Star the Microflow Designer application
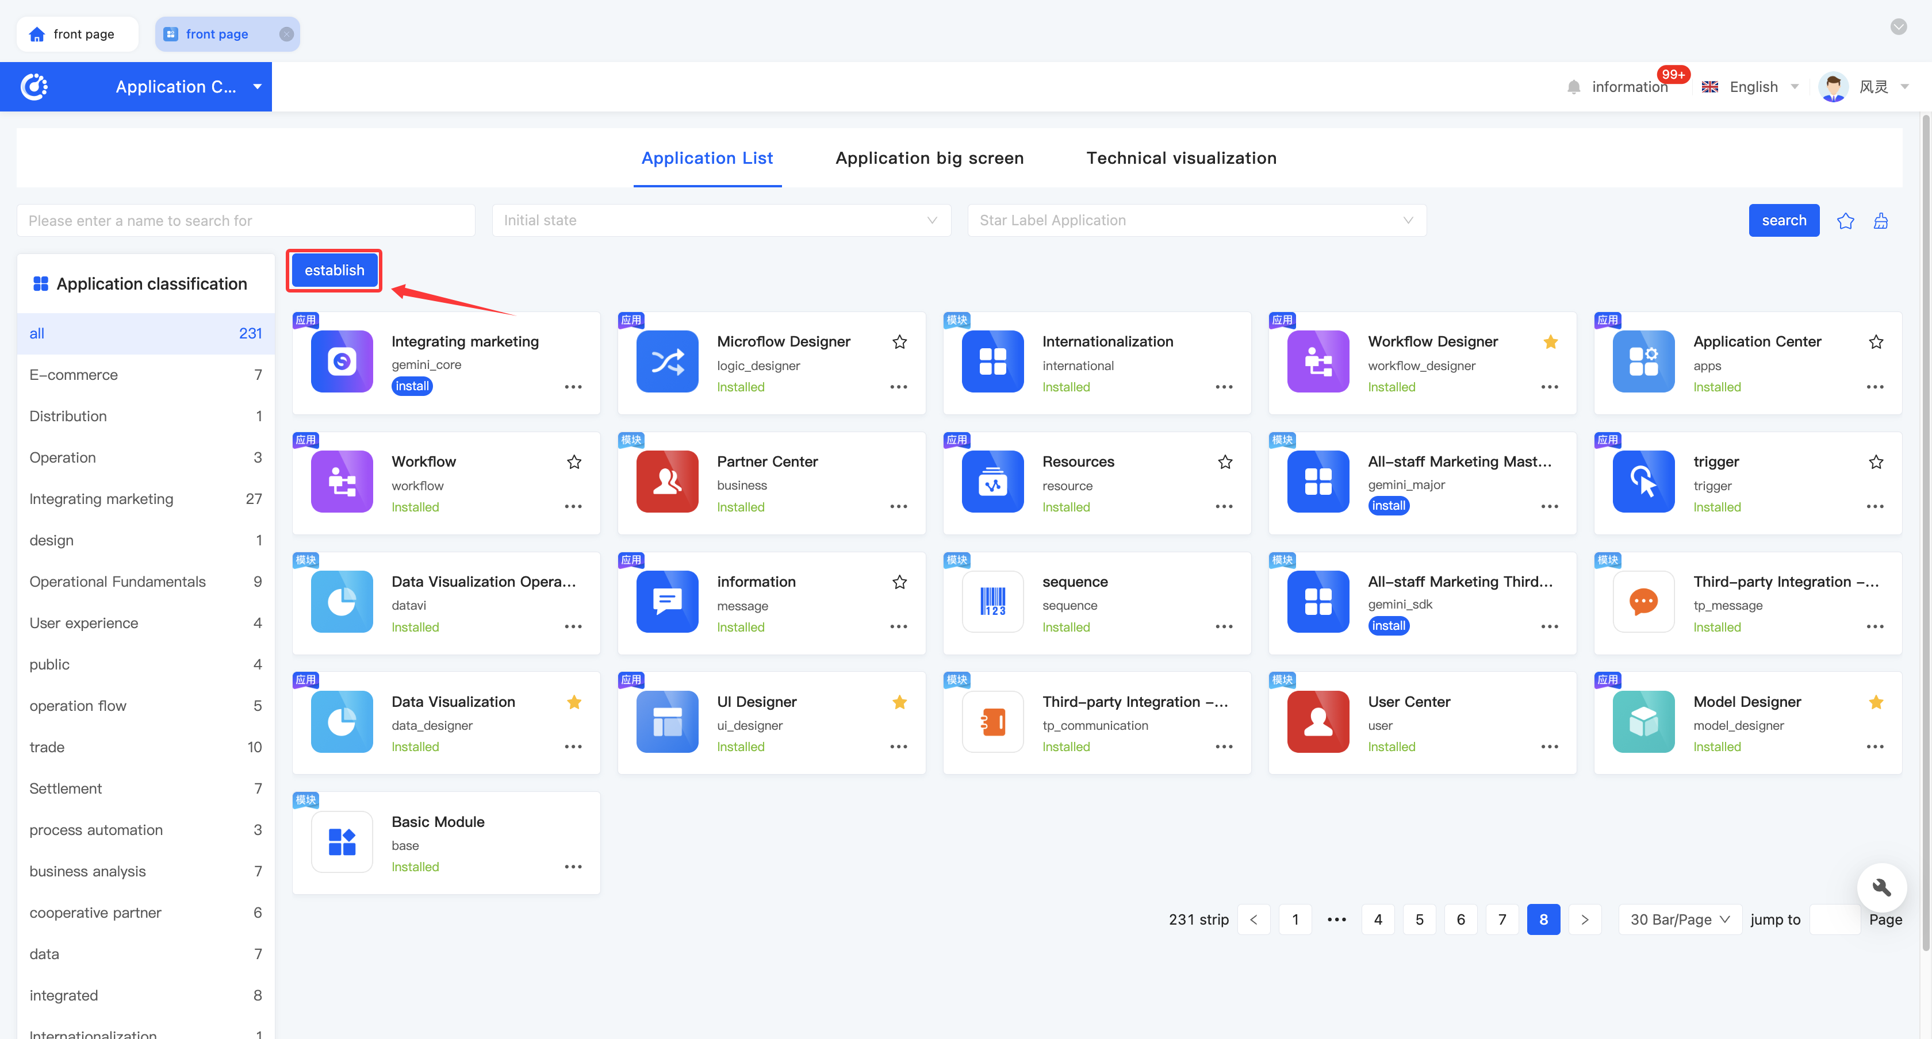 point(899,342)
